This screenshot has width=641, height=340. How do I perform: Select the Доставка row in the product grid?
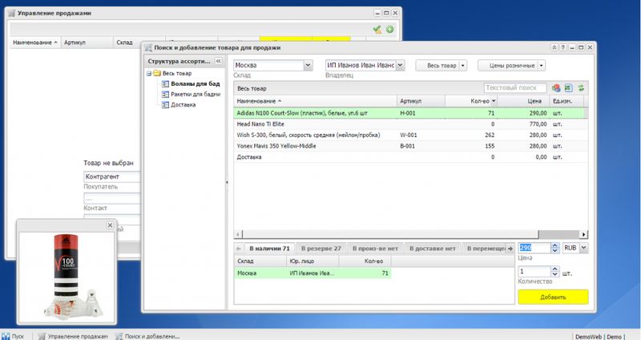click(411, 157)
